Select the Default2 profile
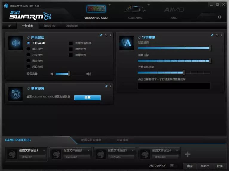The image size is (229, 171). click(77, 157)
